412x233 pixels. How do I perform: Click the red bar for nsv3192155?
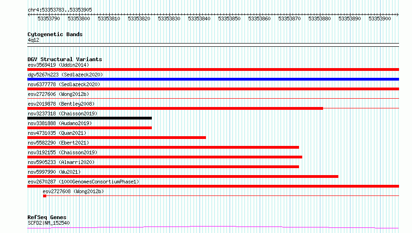[165, 157]
